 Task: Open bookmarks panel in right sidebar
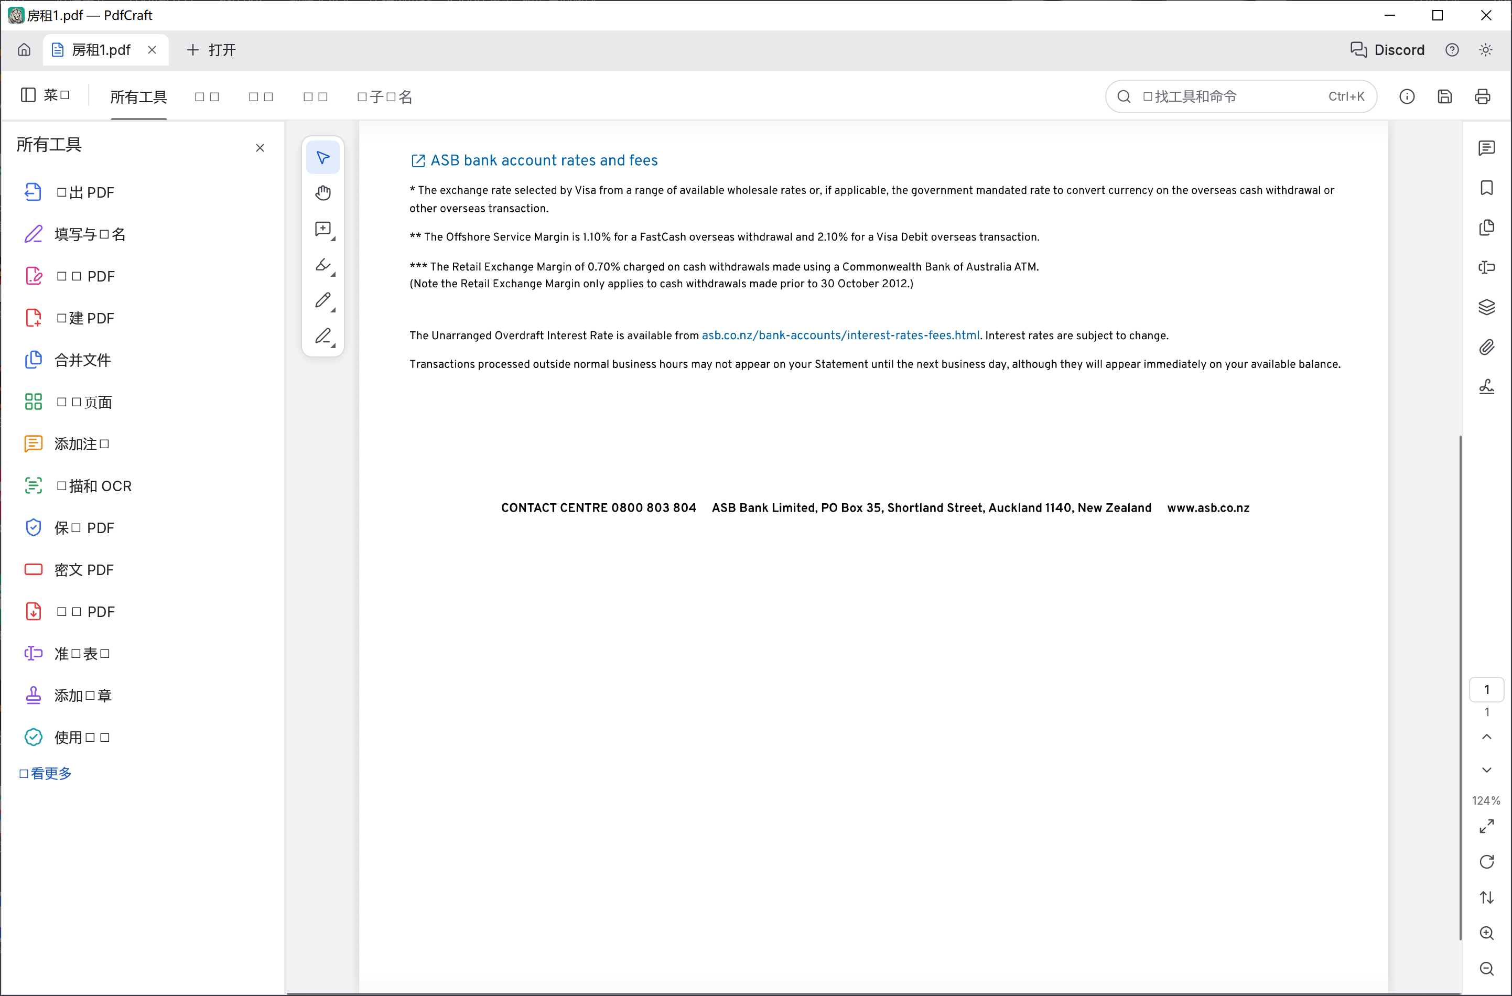[x=1486, y=188]
